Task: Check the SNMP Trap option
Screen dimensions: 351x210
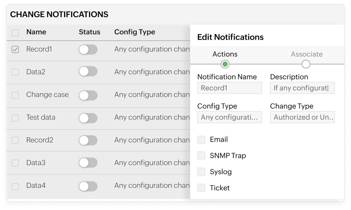Action: pyautogui.click(x=201, y=155)
